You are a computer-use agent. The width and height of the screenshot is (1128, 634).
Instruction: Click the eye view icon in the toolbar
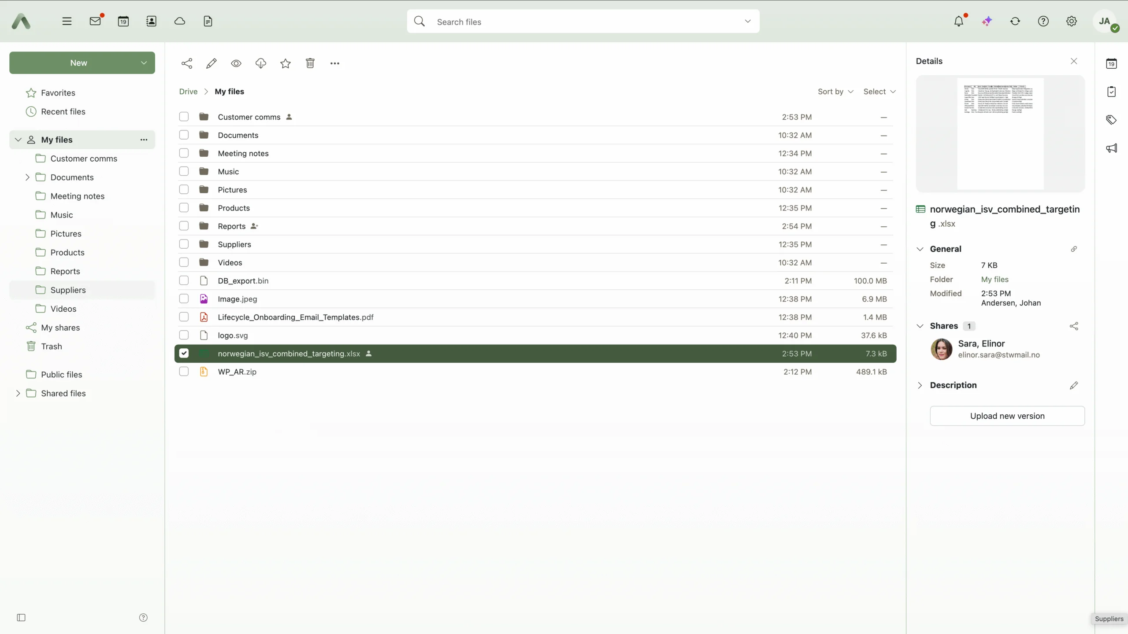(x=236, y=63)
